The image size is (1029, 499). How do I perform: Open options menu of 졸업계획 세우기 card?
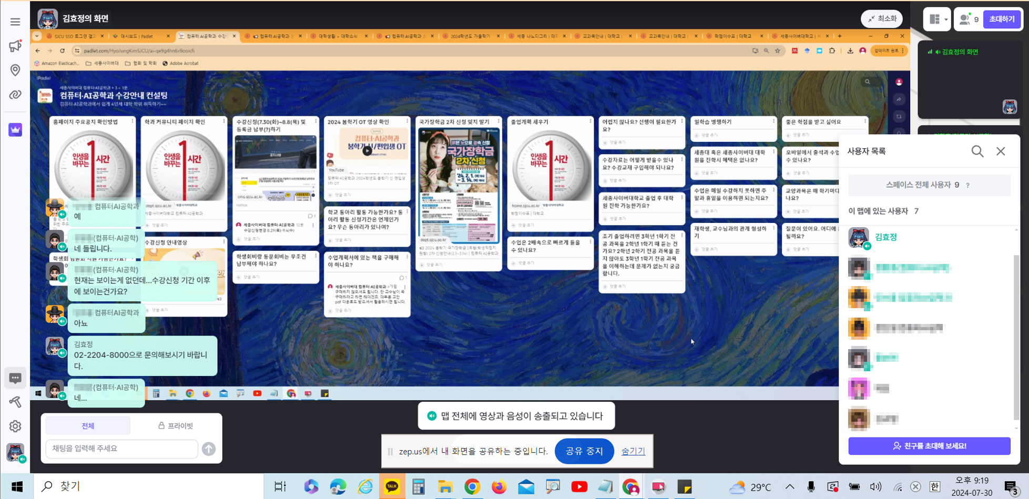point(590,121)
